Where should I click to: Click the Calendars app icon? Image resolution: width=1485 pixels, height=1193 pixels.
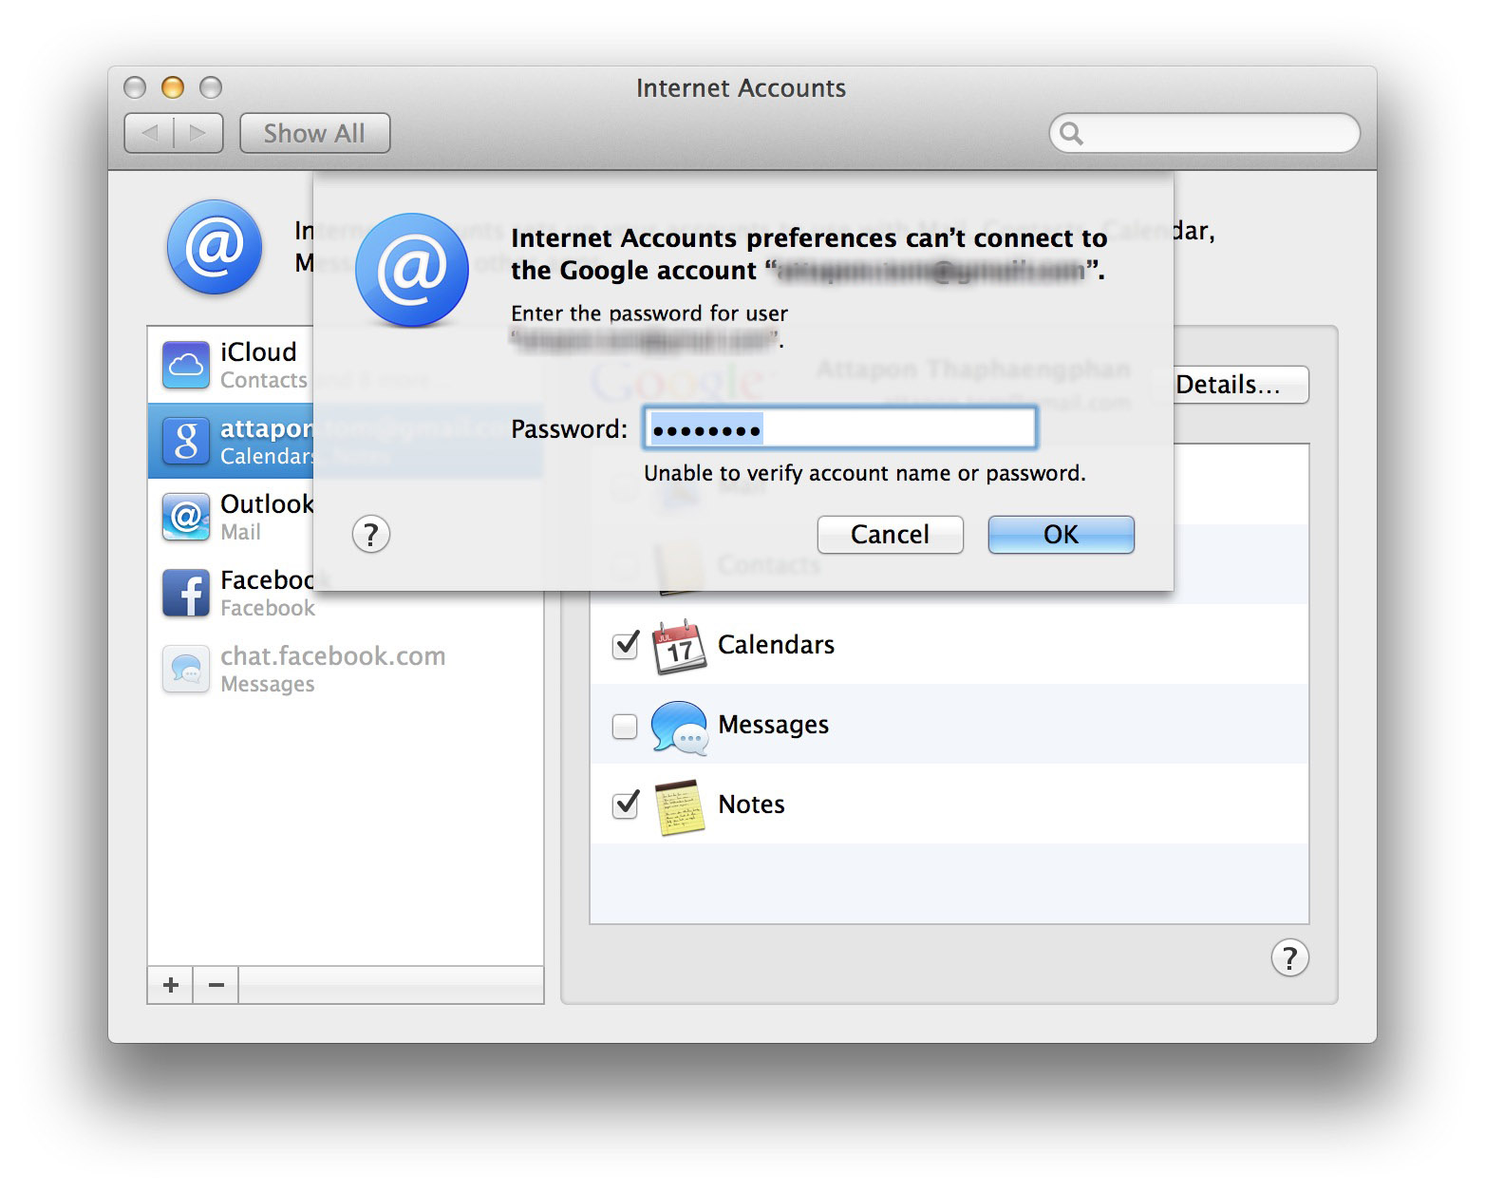679,646
